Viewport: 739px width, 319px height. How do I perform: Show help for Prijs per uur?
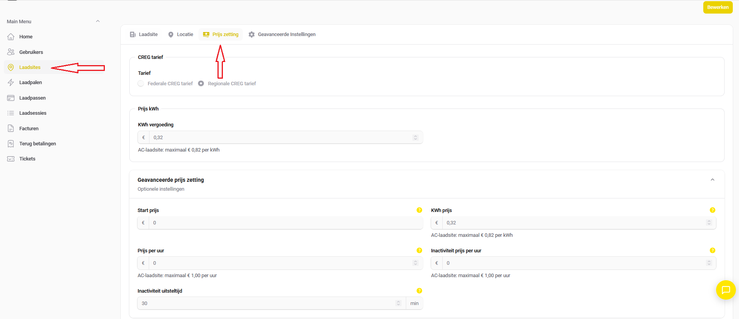click(419, 250)
